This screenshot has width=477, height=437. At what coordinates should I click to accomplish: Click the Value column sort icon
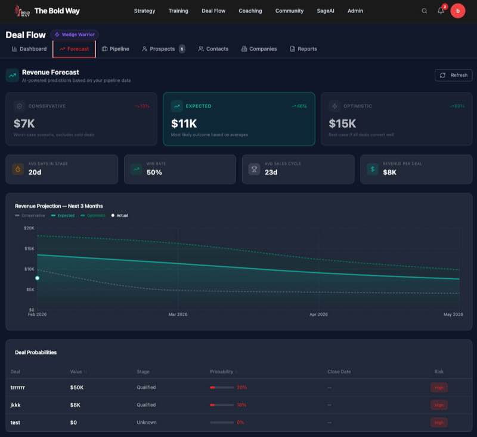click(x=85, y=371)
